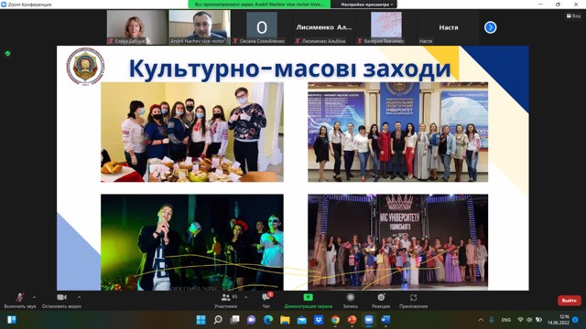This screenshot has width=586, height=329.
Task: Open the Приложения apps panel
Action: (413, 301)
